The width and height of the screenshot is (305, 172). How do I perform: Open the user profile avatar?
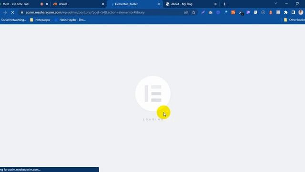[x=301, y=12]
